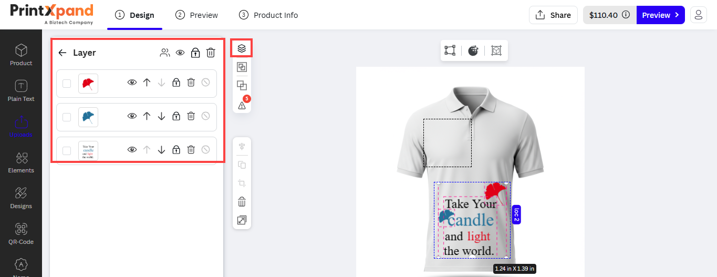Open the warnings icon with badge 5

(242, 105)
